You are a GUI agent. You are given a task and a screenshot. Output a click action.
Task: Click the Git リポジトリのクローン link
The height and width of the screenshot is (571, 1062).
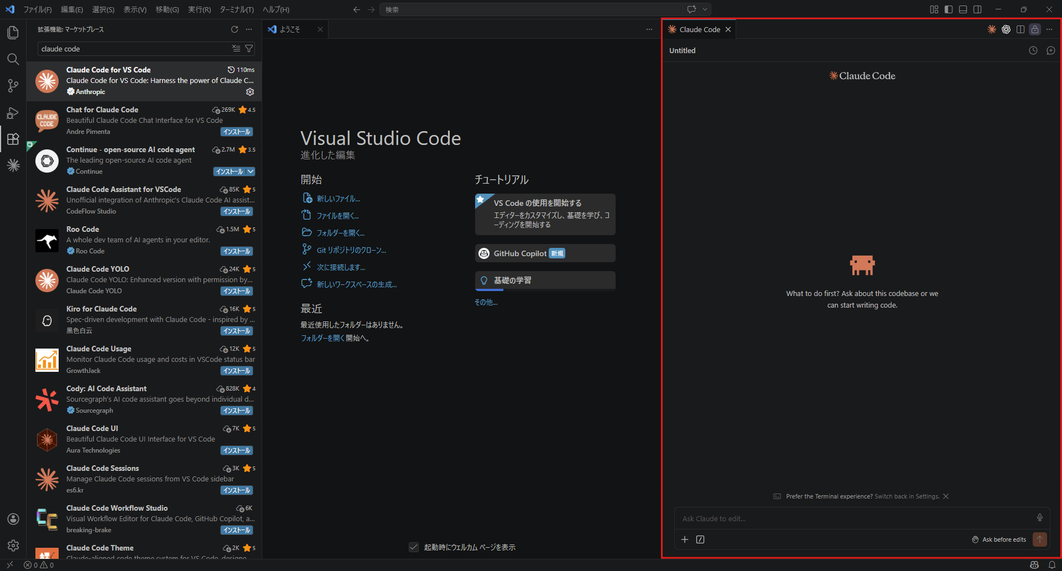point(351,250)
